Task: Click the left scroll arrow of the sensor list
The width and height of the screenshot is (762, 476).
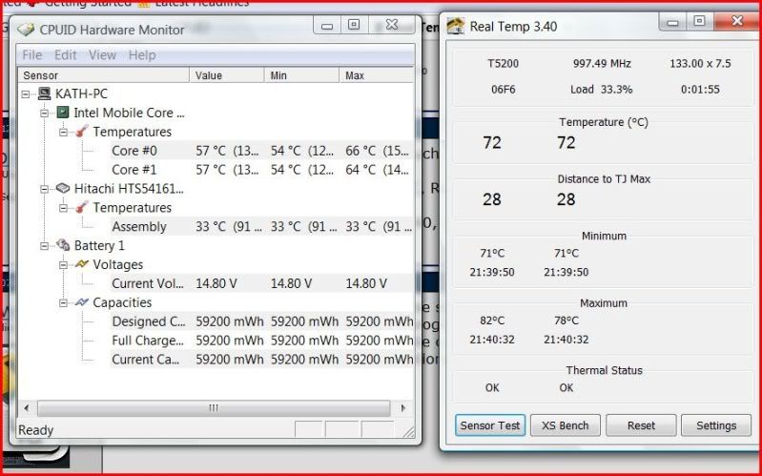Action: [x=27, y=408]
